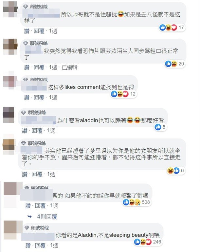200x252 pixels.
Task: Reply to the 為什麼看aladdin comment
Action: 37,131
